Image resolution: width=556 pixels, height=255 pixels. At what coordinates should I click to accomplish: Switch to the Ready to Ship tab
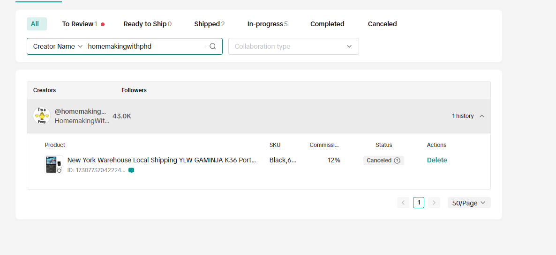click(147, 24)
